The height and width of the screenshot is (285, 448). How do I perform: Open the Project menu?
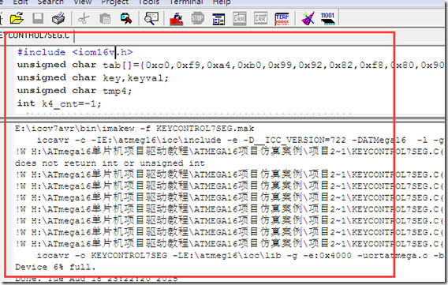(x=115, y=2)
